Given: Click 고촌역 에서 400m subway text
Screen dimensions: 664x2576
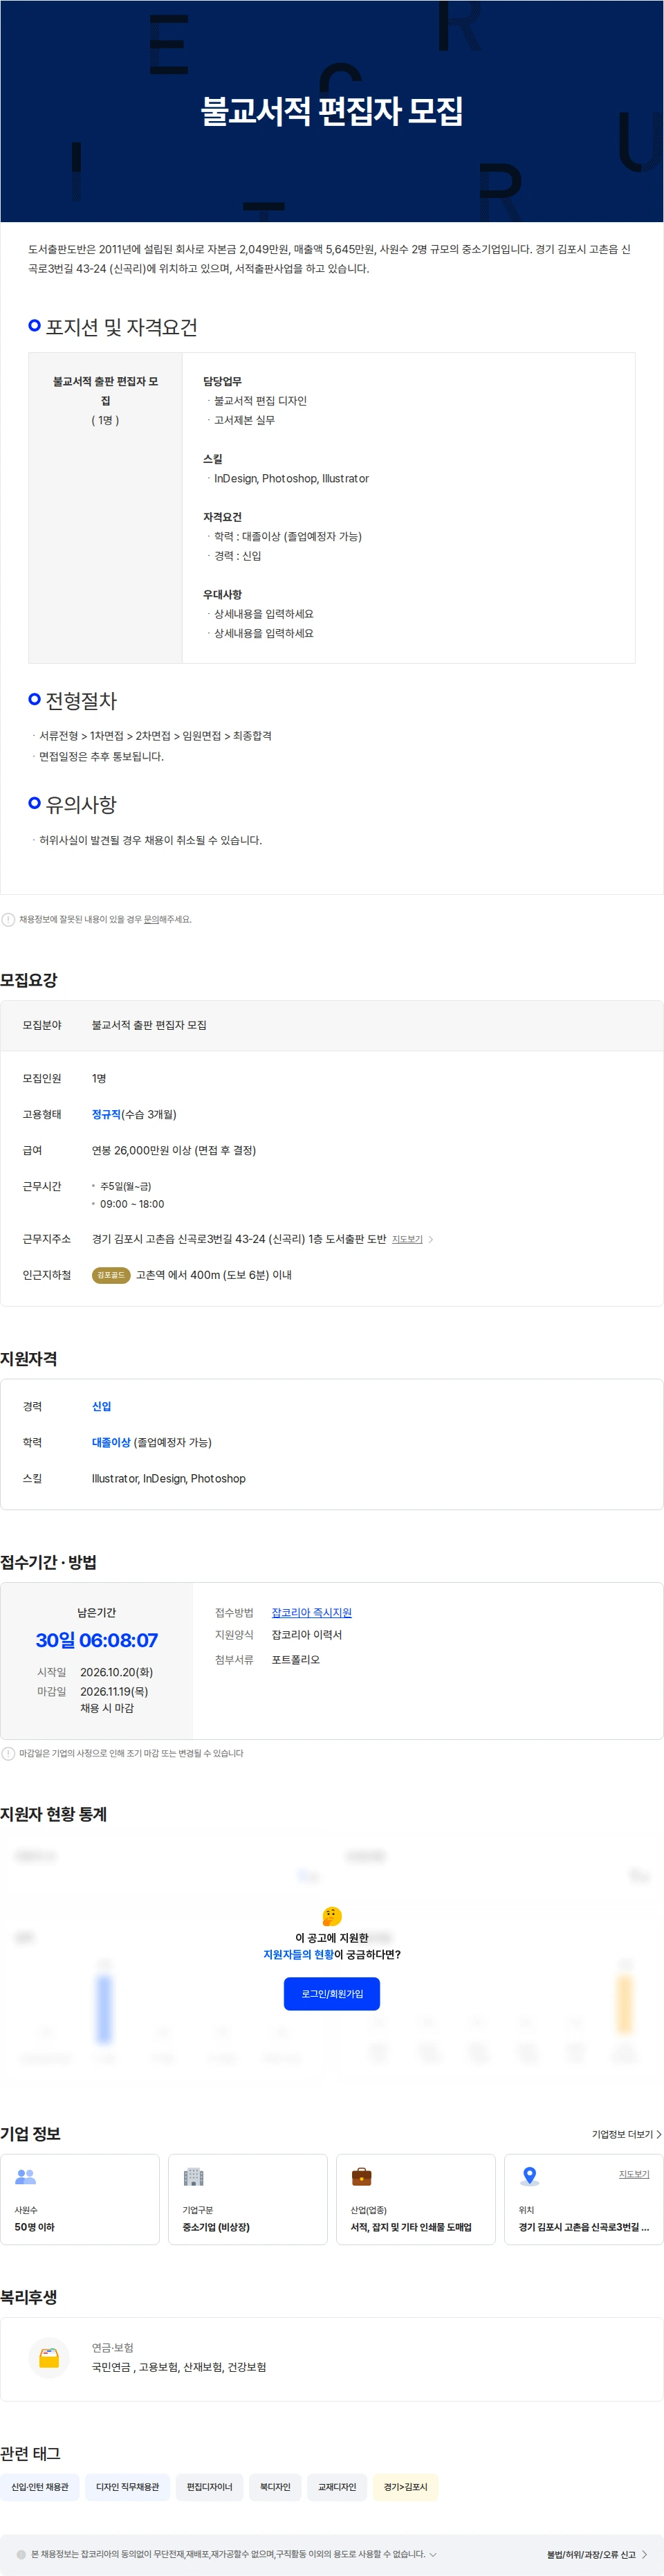Looking at the screenshot, I should click(x=214, y=1275).
